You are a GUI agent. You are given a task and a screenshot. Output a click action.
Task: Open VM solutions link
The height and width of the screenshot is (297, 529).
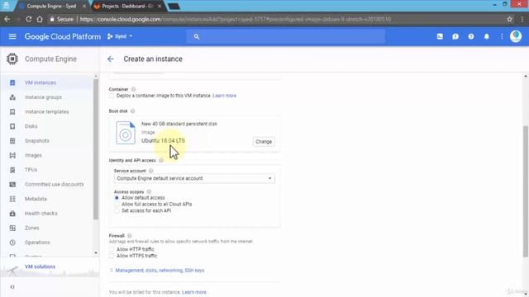click(x=40, y=266)
